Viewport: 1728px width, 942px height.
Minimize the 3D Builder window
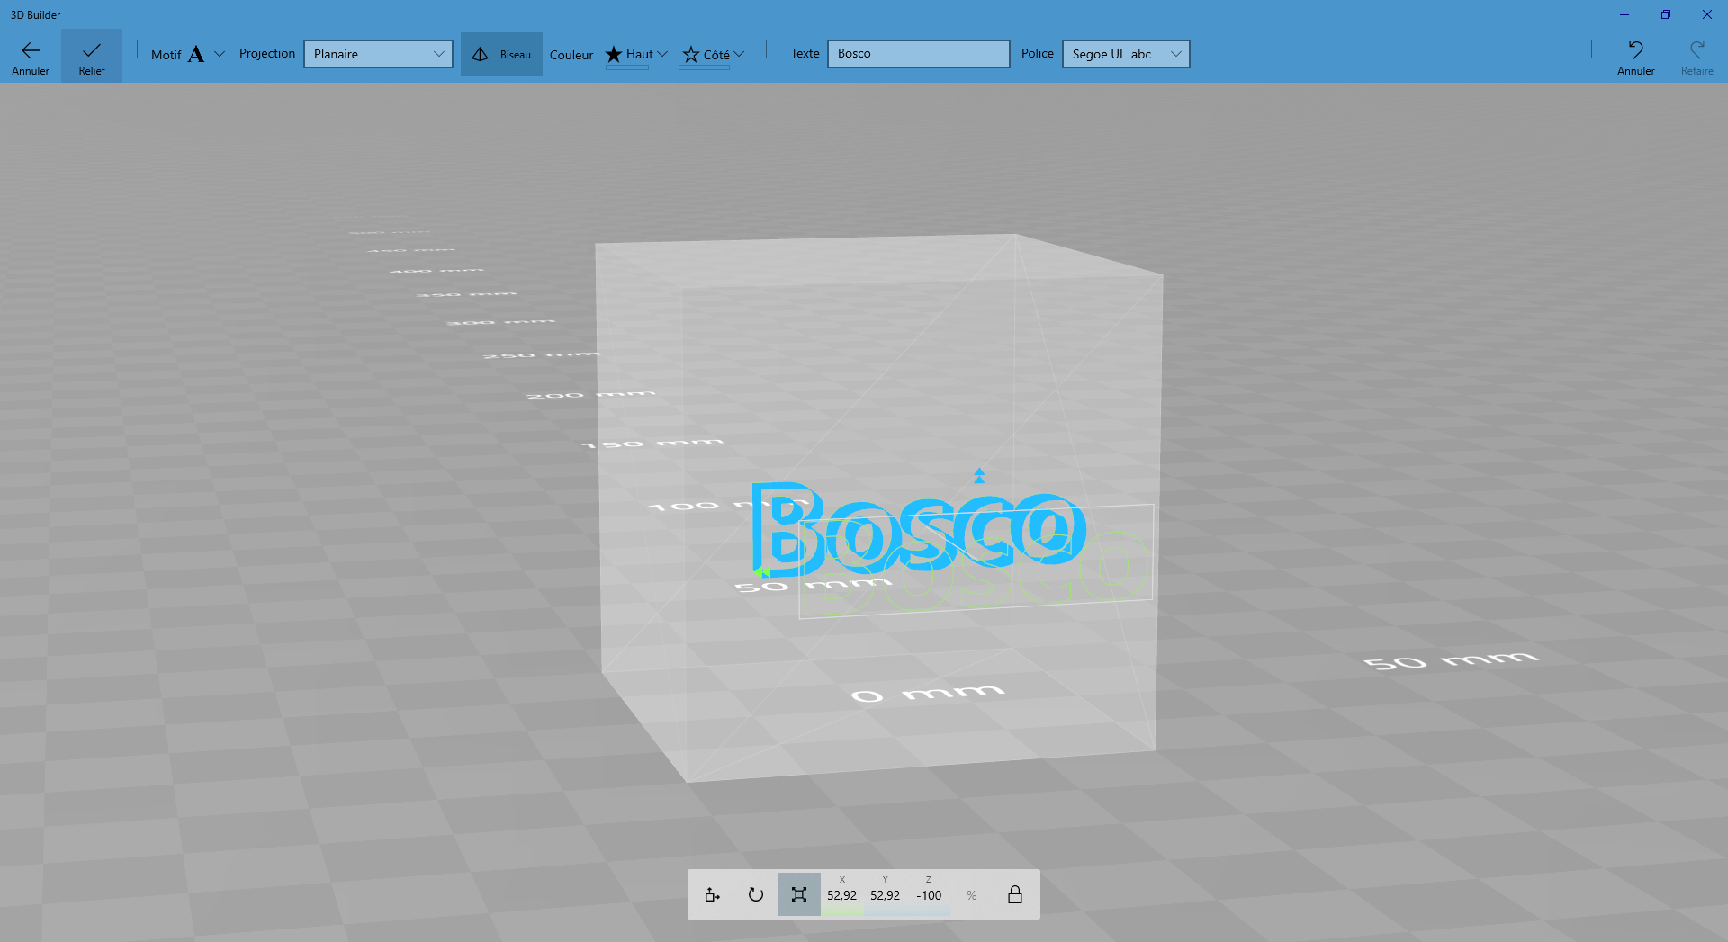[1624, 14]
